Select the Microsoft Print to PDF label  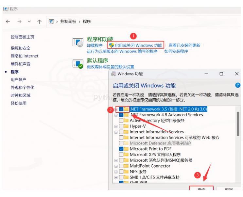(151, 149)
